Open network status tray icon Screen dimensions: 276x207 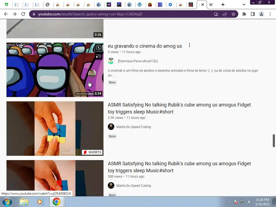click(x=242, y=202)
